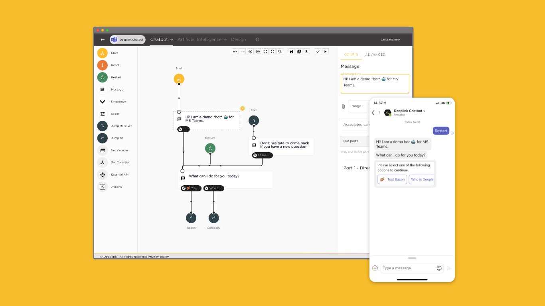Click the Start node on canvas
Viewport: 545px width, 306px height.
coord(179,79)
